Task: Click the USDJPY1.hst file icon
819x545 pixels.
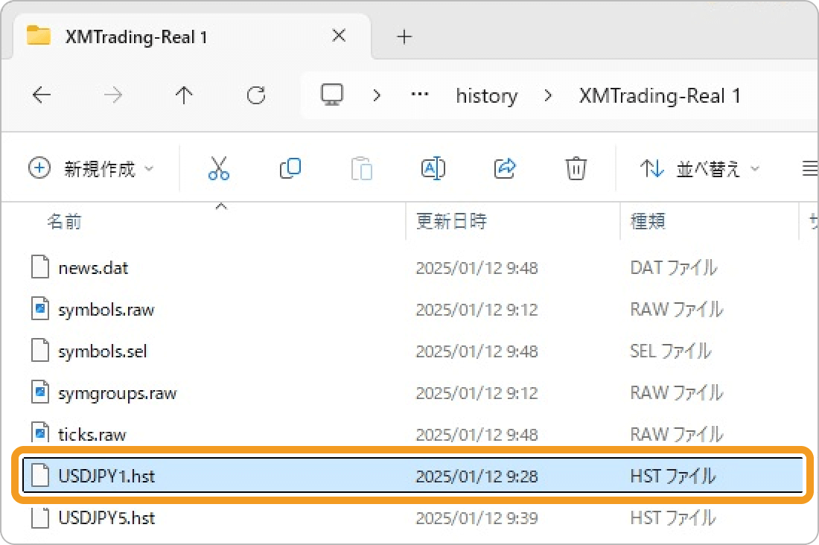Action: coord(40,475)
